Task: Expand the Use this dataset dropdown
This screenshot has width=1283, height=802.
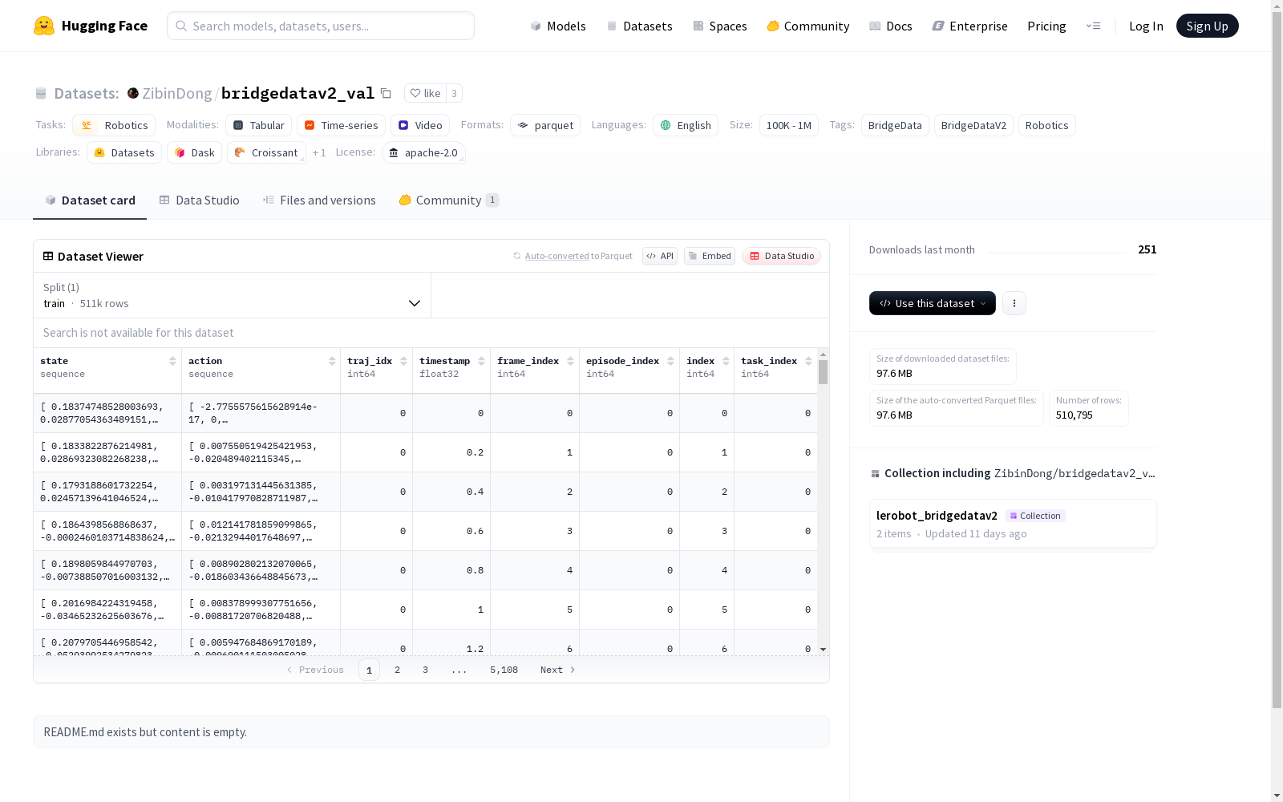Action: coord(933,303)
